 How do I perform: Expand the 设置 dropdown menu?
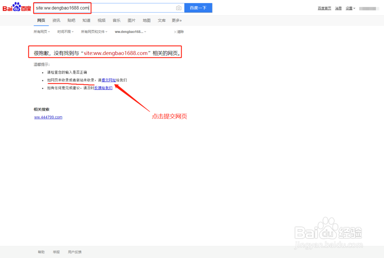[350, 8]
